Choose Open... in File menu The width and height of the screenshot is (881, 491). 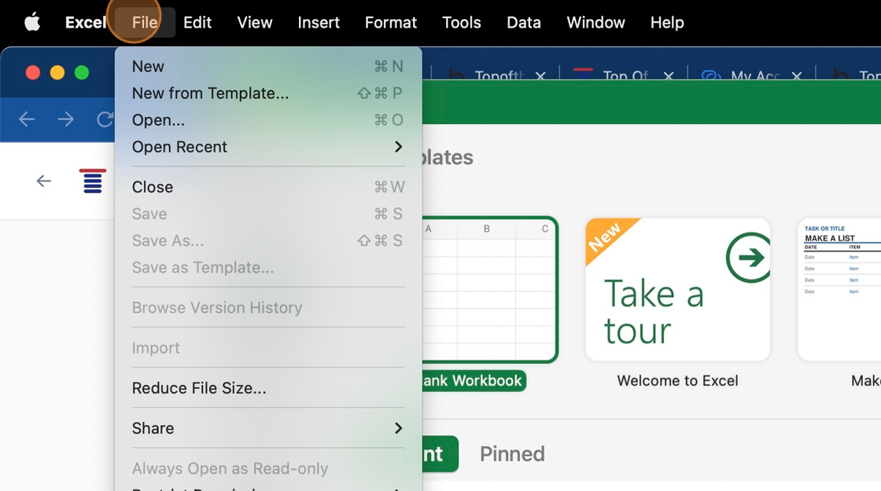268,120
